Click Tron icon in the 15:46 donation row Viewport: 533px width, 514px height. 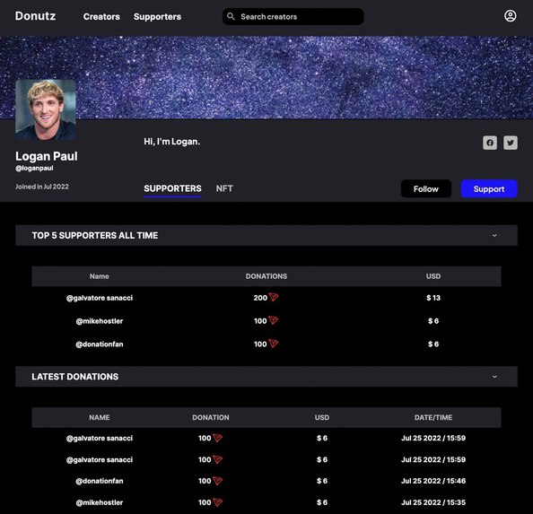click(217, 481)
